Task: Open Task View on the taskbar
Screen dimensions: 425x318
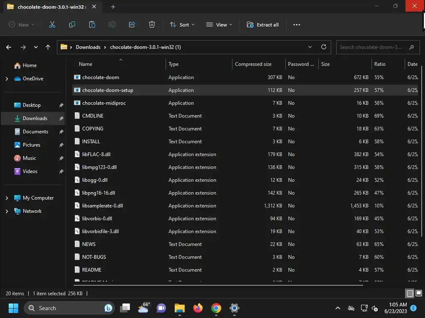Action: point(125,308)
